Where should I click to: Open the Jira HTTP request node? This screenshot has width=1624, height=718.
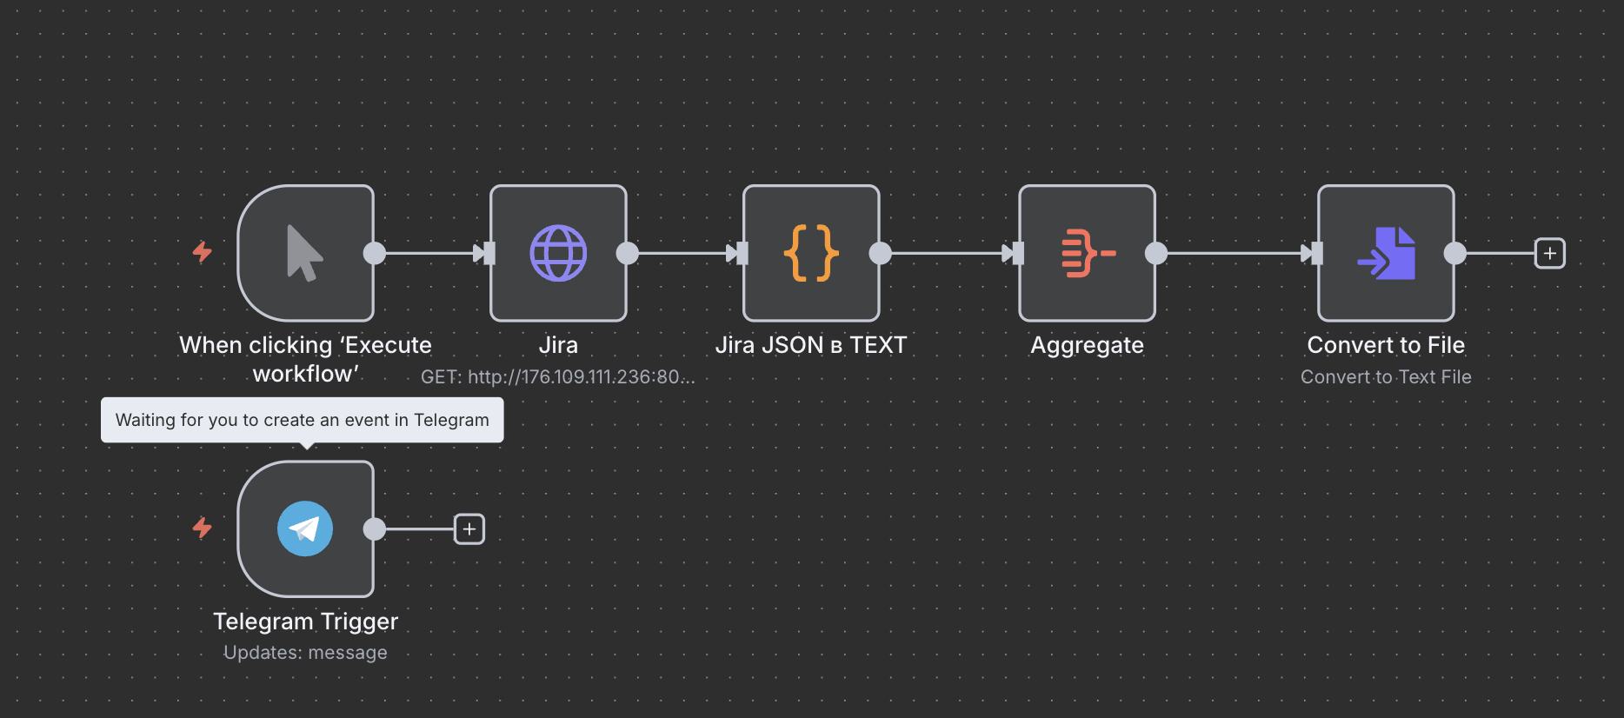point(558,253)
